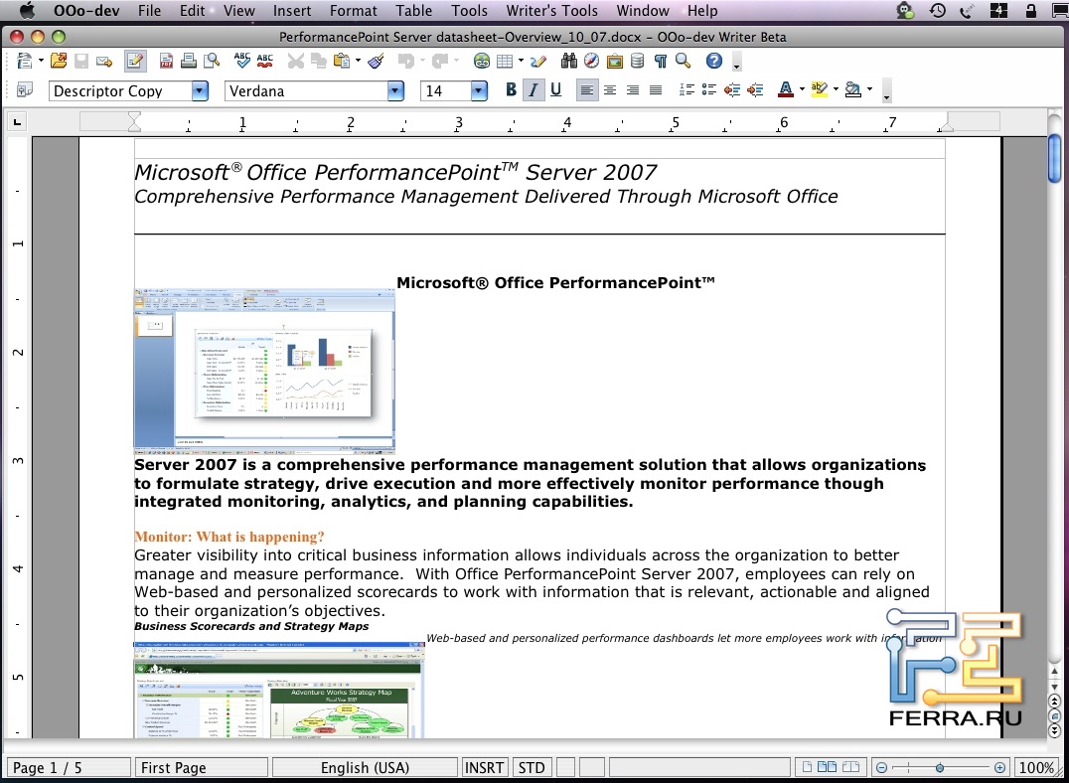
Task: Toggle AutoSpellcheck red-underline ABC icon
Action: (265, 62)
